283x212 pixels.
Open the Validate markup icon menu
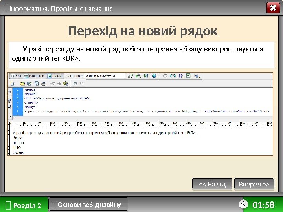tap(138, 76)
